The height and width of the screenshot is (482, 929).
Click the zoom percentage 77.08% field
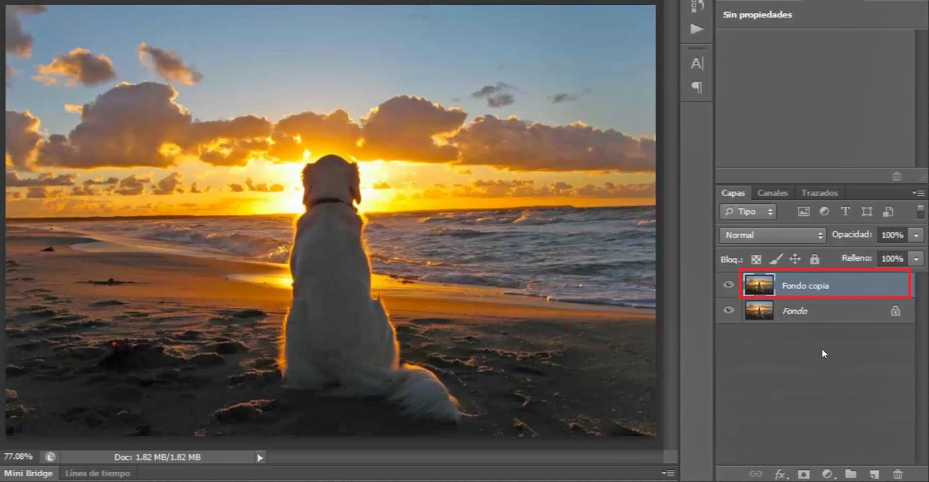tap(19, 456)
